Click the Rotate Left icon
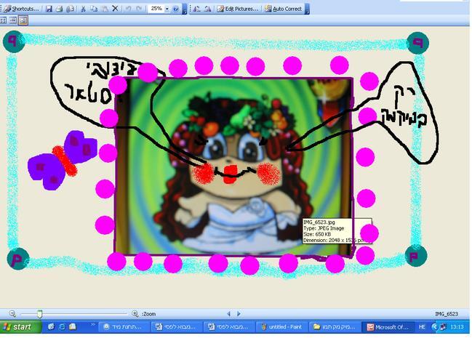The image size is (472, 354). pyautogui.click(x=197, y=9)
